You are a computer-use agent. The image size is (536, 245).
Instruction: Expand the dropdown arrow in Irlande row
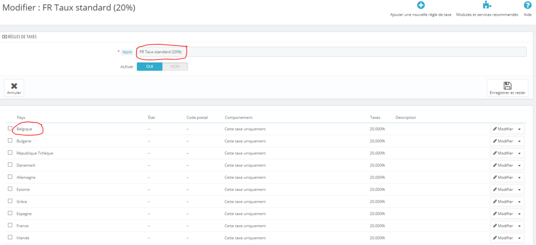[x=520, y=238]
